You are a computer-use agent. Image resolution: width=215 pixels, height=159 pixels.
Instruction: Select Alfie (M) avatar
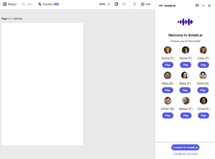tap(167, 75)
